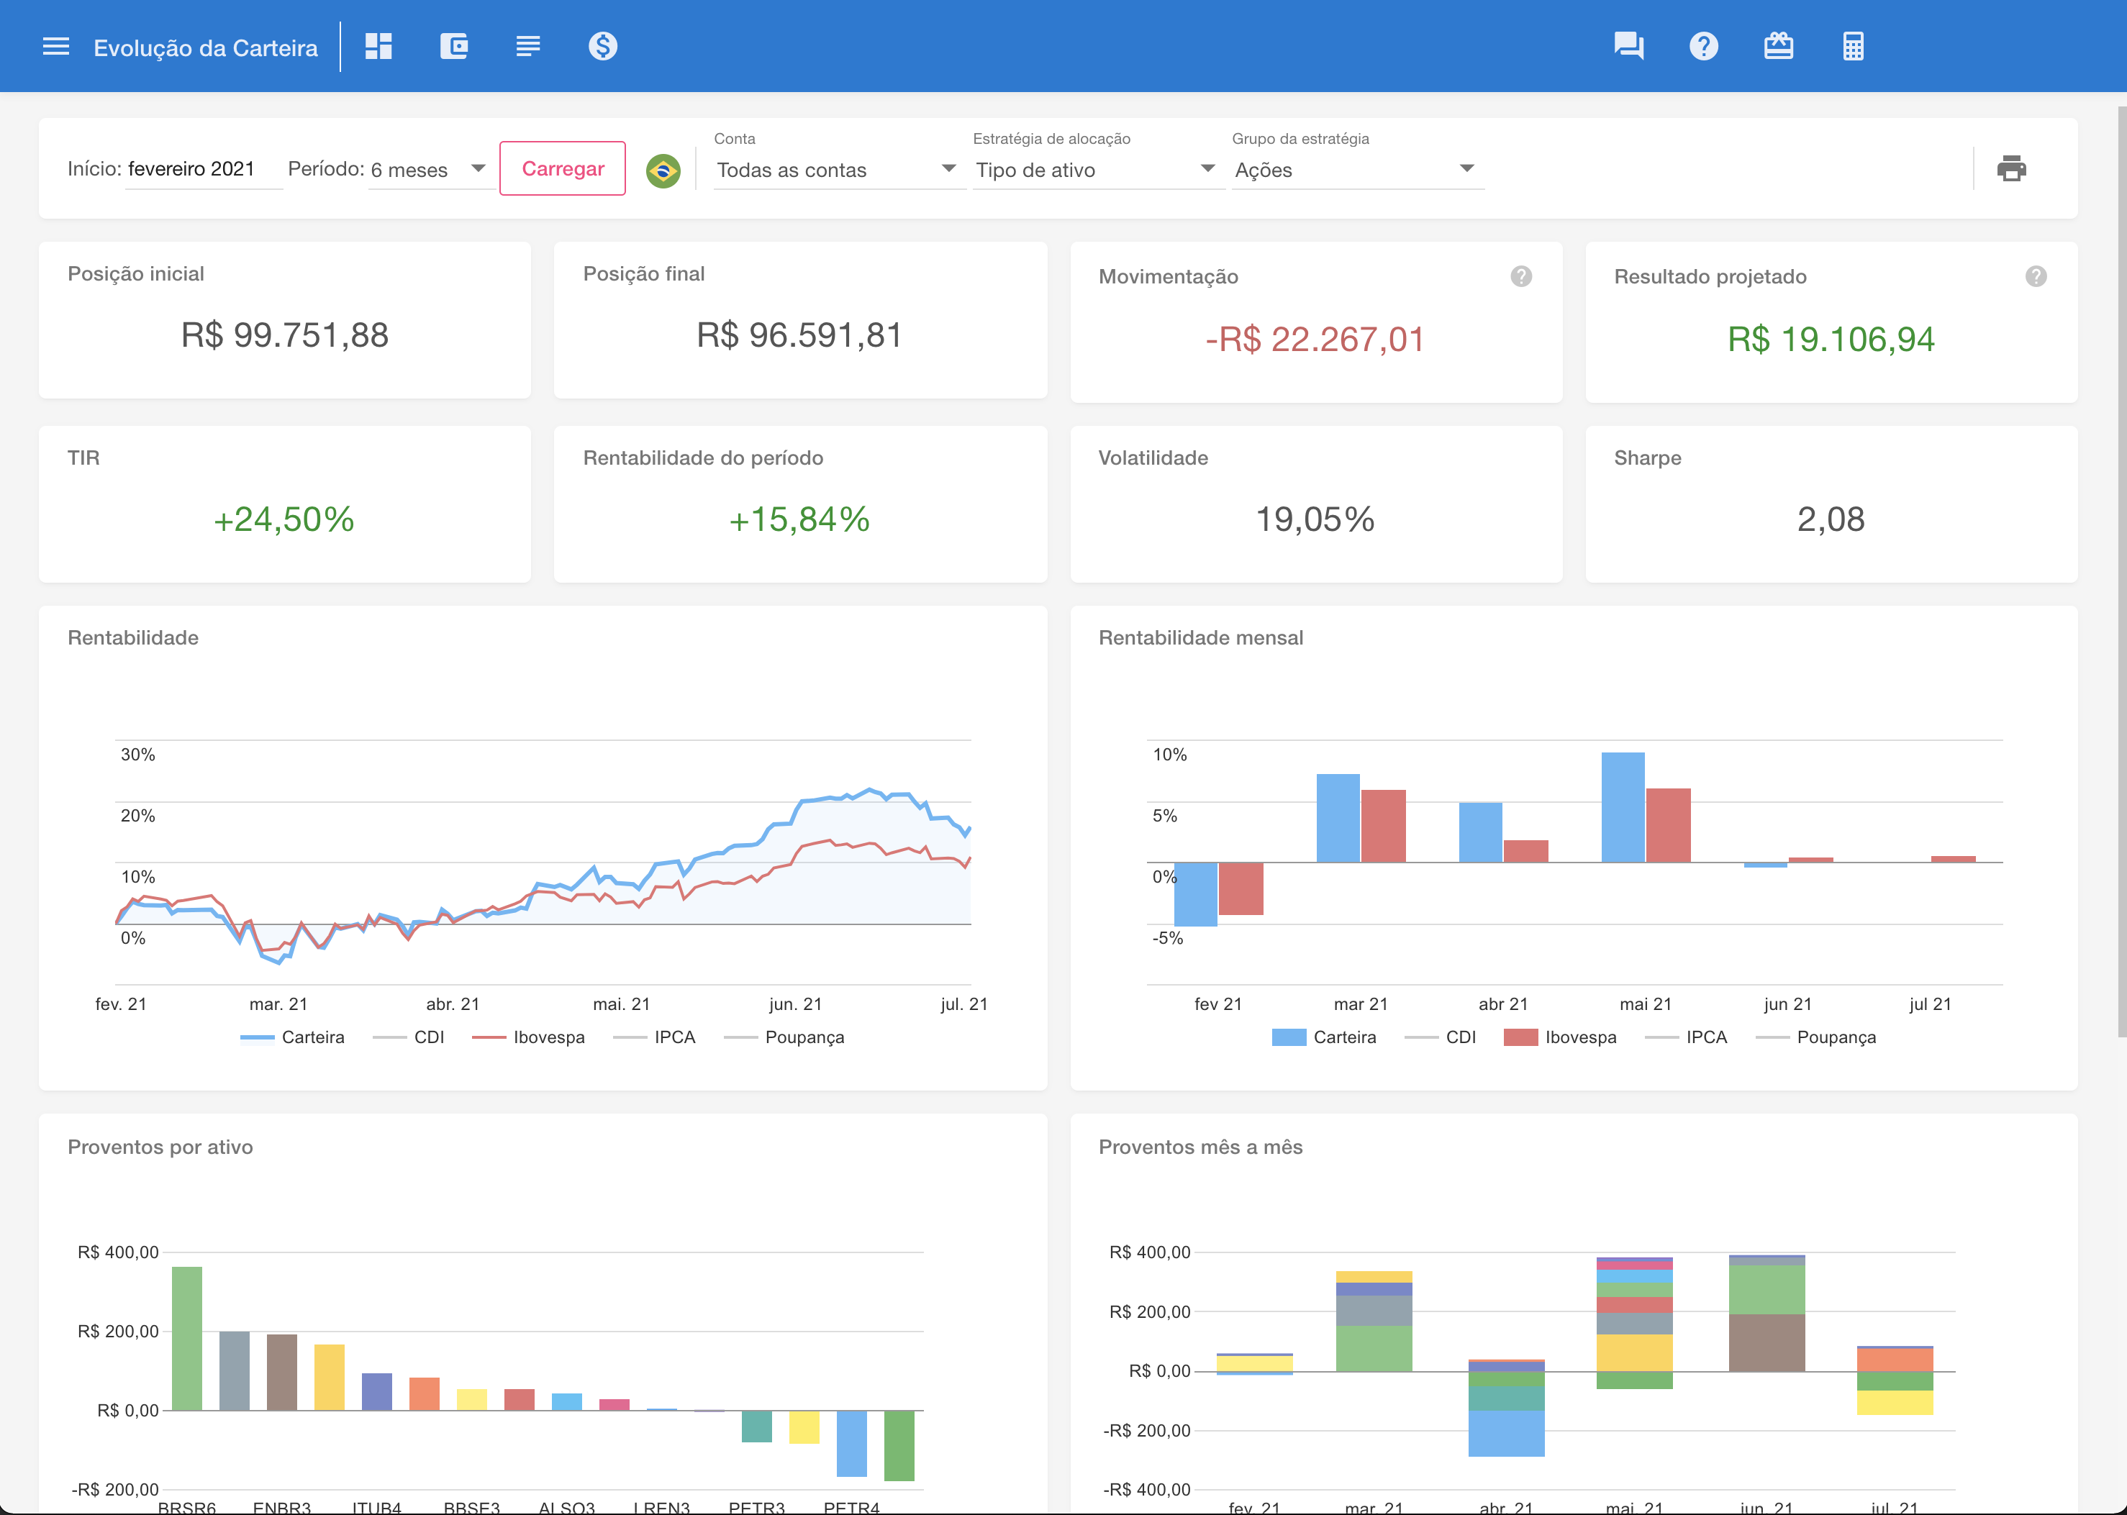The width and height of the screenshot is (2127, 1515).
Task: Open the calculator icon
Action: [1853, 47]
